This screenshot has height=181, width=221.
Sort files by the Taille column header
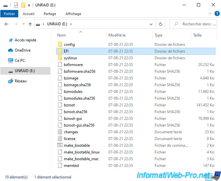(x=197, y=35)
